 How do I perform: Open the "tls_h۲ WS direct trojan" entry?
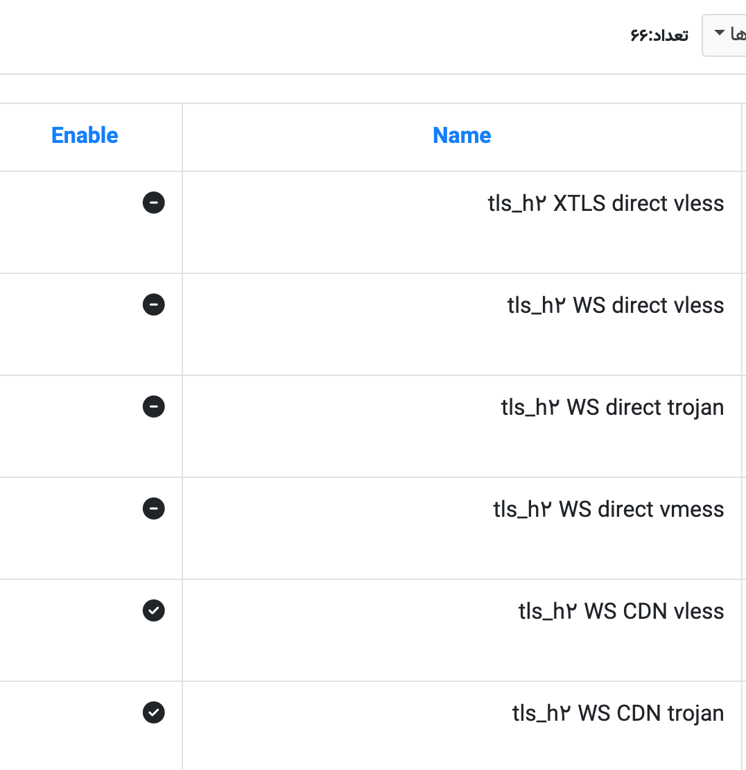coord(613,407)
